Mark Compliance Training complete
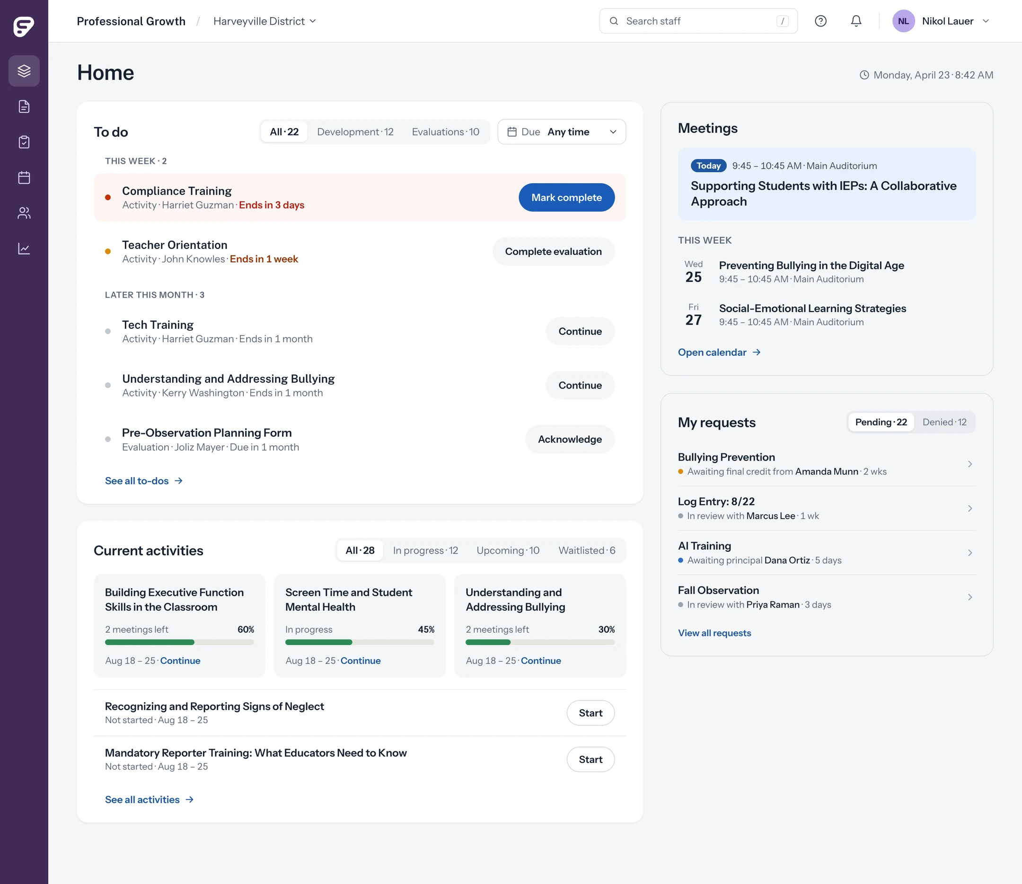1022x884 pixels. [x=567, y=197]
